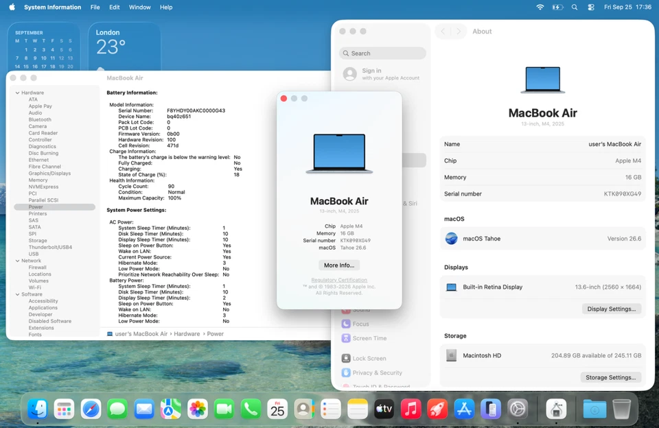This screenshot has width=659, height=428.
Task: Open the Window menu
Action: pos(139,7)
